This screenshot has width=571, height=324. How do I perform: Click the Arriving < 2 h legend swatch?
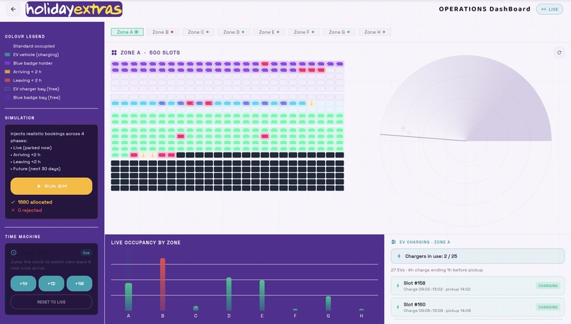pos(7,72)
